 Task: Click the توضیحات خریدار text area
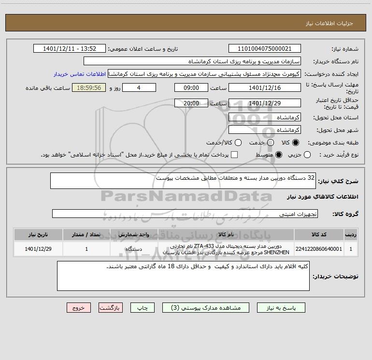(x=183, y=276)
